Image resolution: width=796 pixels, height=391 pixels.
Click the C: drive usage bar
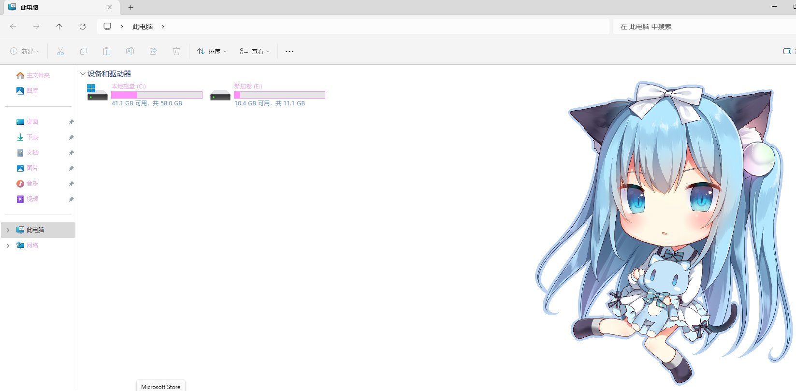(x=157, y=95)
